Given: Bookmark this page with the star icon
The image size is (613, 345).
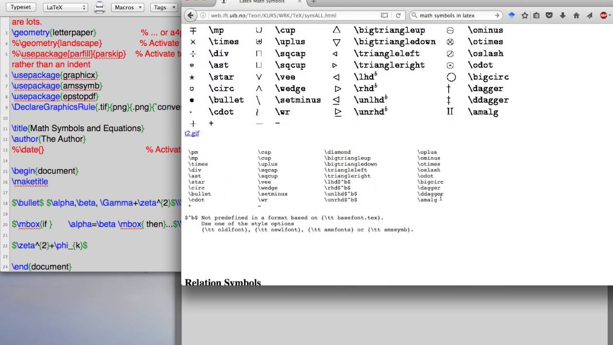Looking at the screenshot, I should coord(524,15).
